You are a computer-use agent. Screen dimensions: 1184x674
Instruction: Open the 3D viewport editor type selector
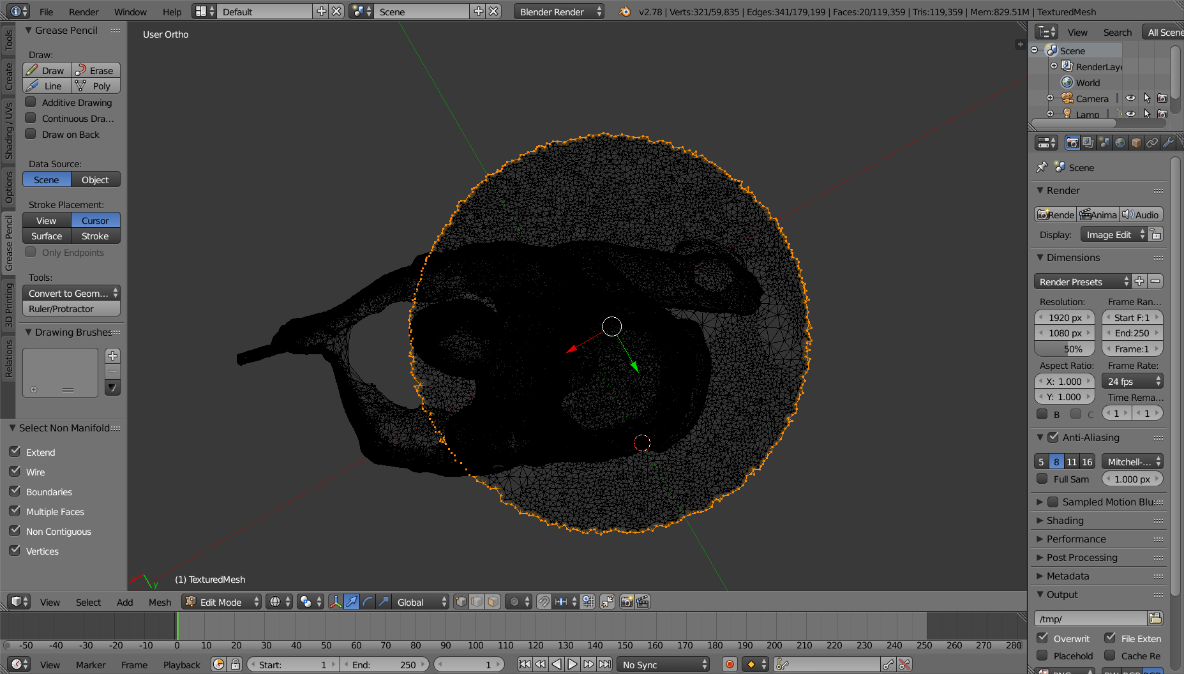19,602
